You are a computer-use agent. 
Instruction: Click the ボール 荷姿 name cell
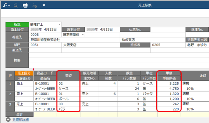(68, 99)
